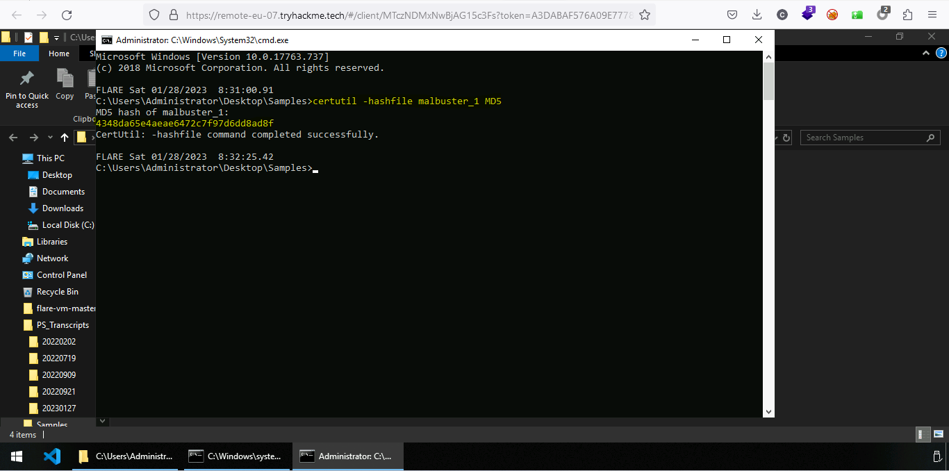Switch to Details view in Explorer status bar
Image resolution: width=949 pixels, height=471 pixels.
tap(923, 435)
